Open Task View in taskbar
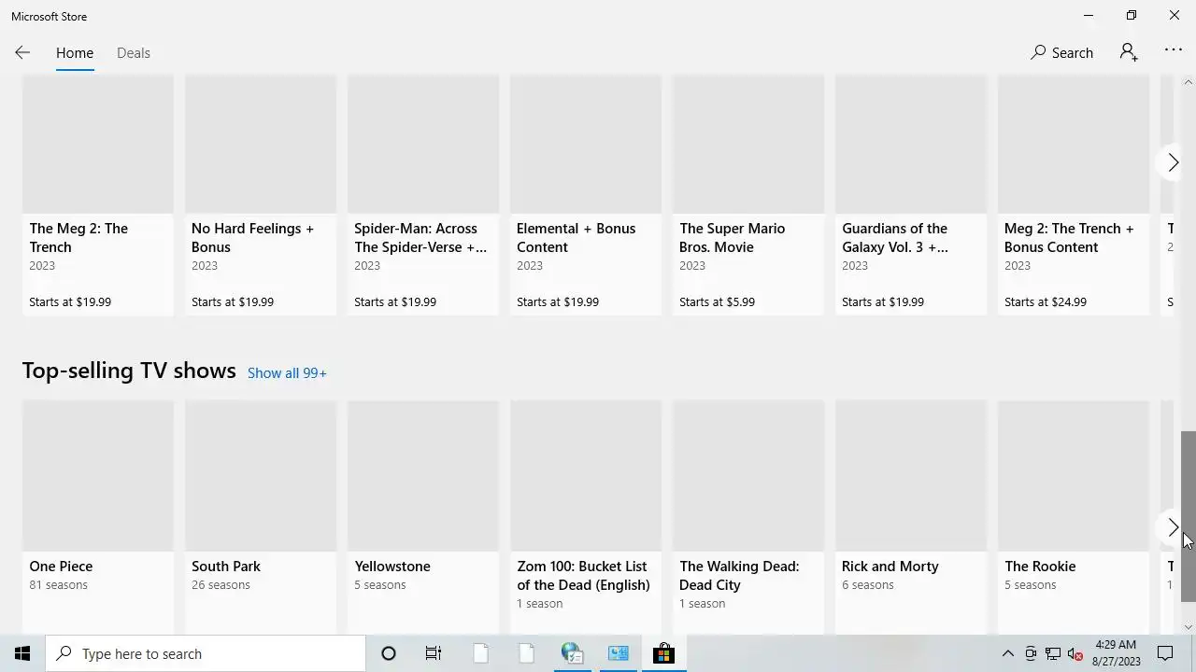This screenshot has height=672, width=1196. [x=434, y=653]
